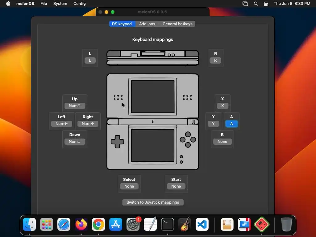The width and height of the screenshot is (316, 237).
Task: Launch Safari from the dock
Action: tap(64, 224)
